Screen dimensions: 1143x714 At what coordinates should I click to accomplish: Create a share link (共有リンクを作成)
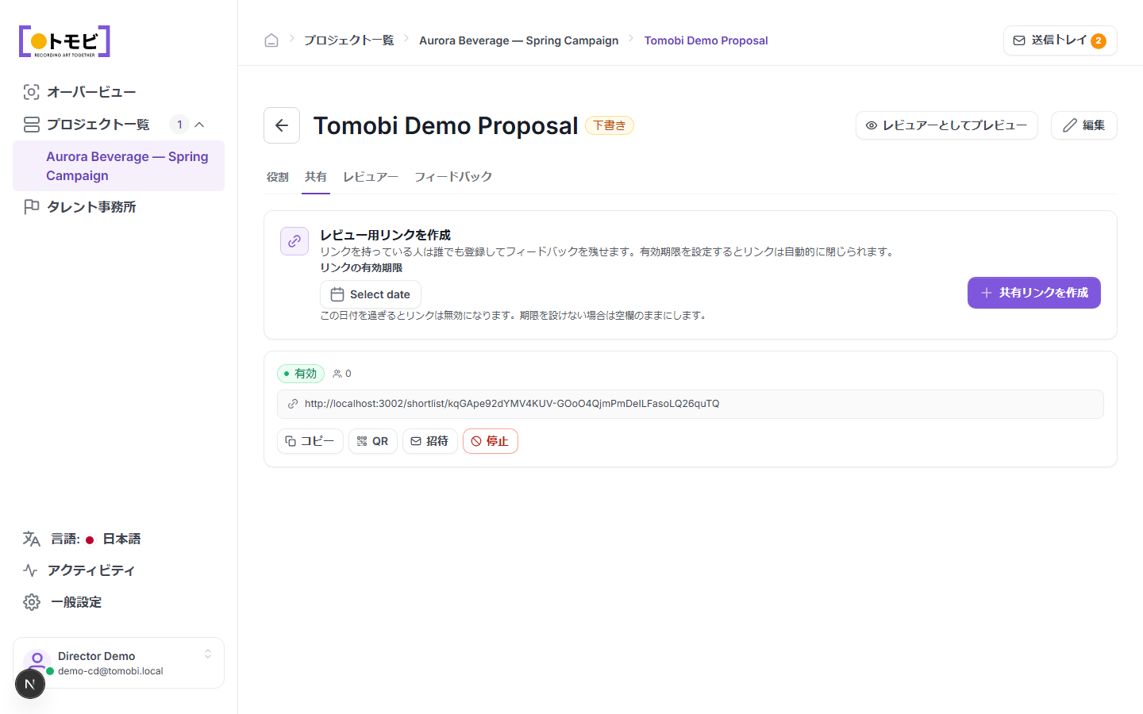tap(1033, 293)
